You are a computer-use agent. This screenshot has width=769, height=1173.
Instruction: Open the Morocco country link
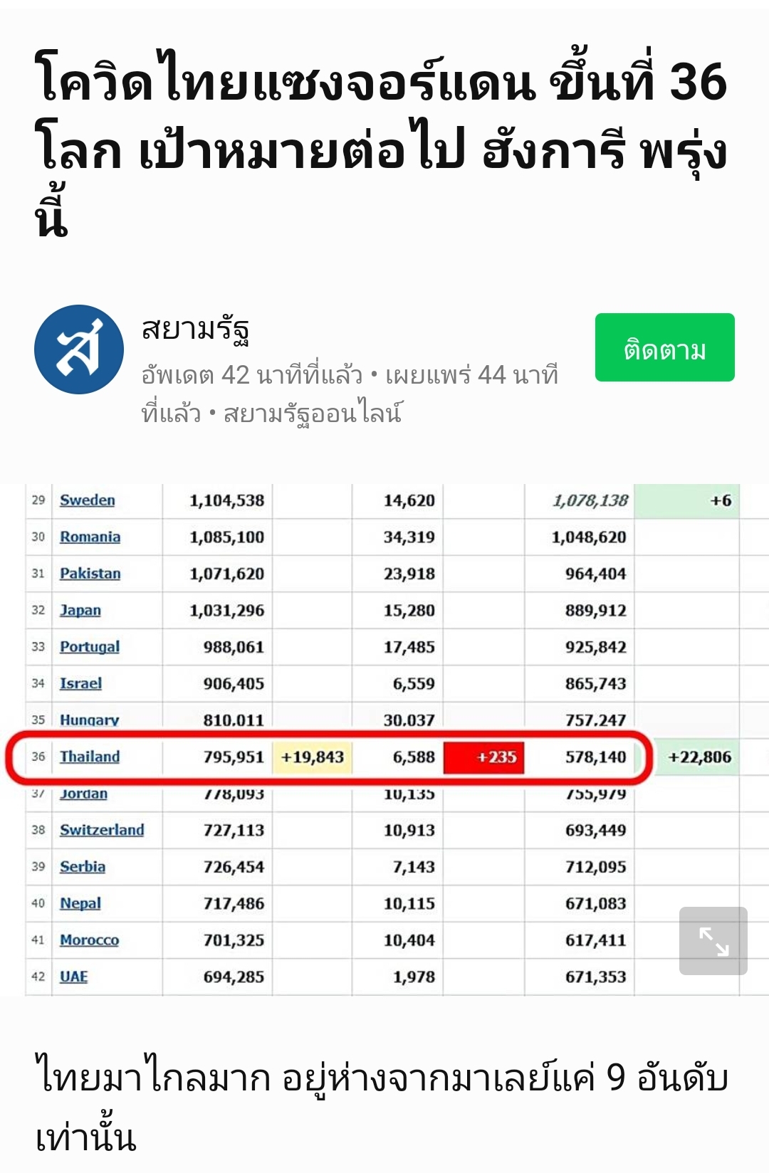(x=89, y=940)
